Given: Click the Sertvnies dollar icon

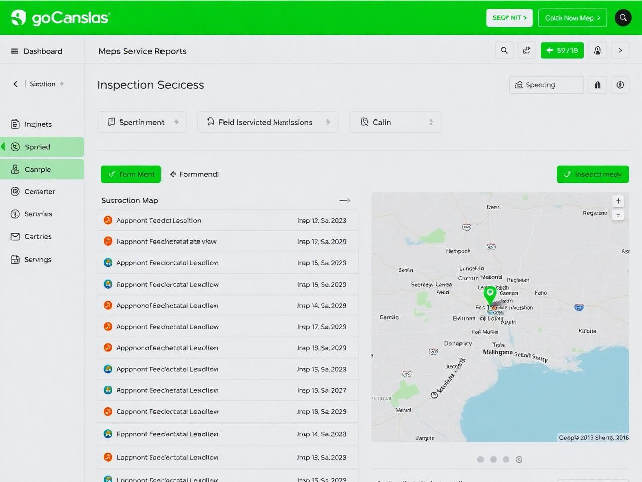Looking at the screenshot, I should (x=15, y=214).
